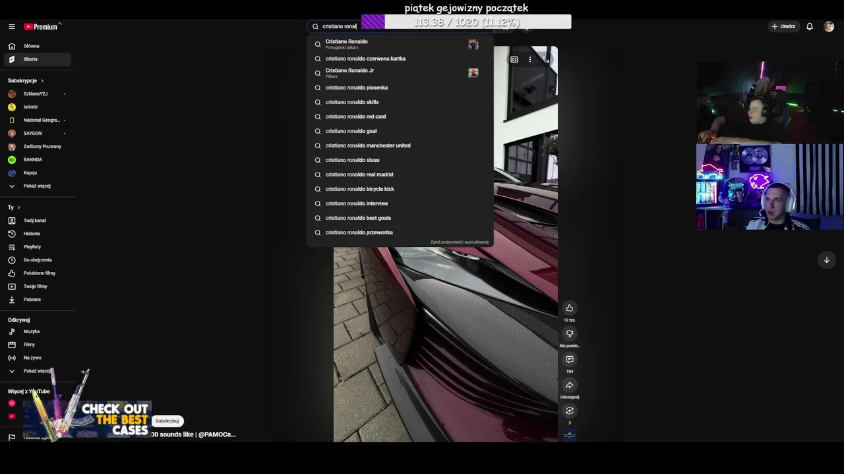
Task: Open Na żywo live section
Action: [38, 357]
